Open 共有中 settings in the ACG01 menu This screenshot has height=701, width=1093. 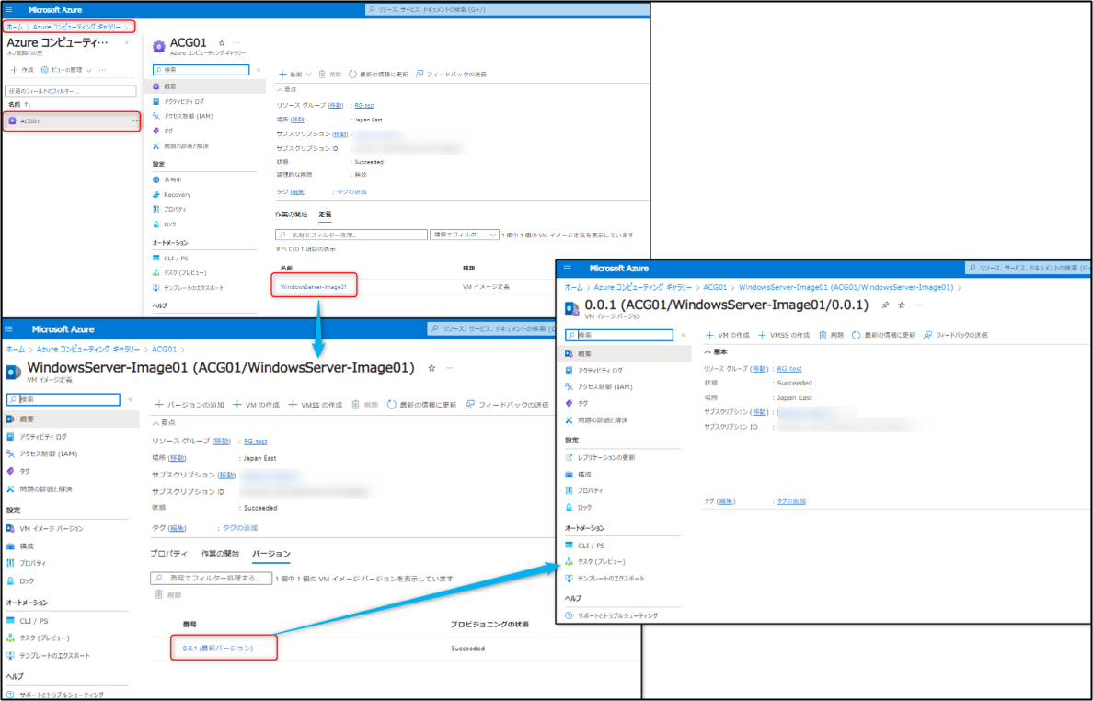[173, 179]
